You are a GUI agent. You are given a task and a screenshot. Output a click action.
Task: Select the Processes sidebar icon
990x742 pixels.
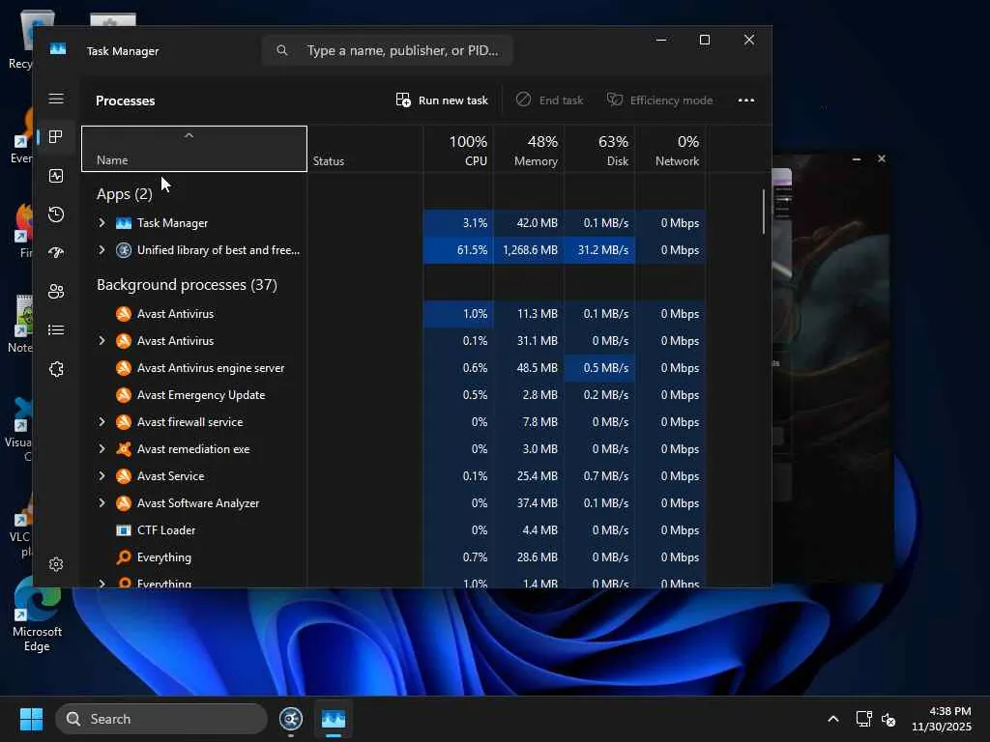pos(56,137)
